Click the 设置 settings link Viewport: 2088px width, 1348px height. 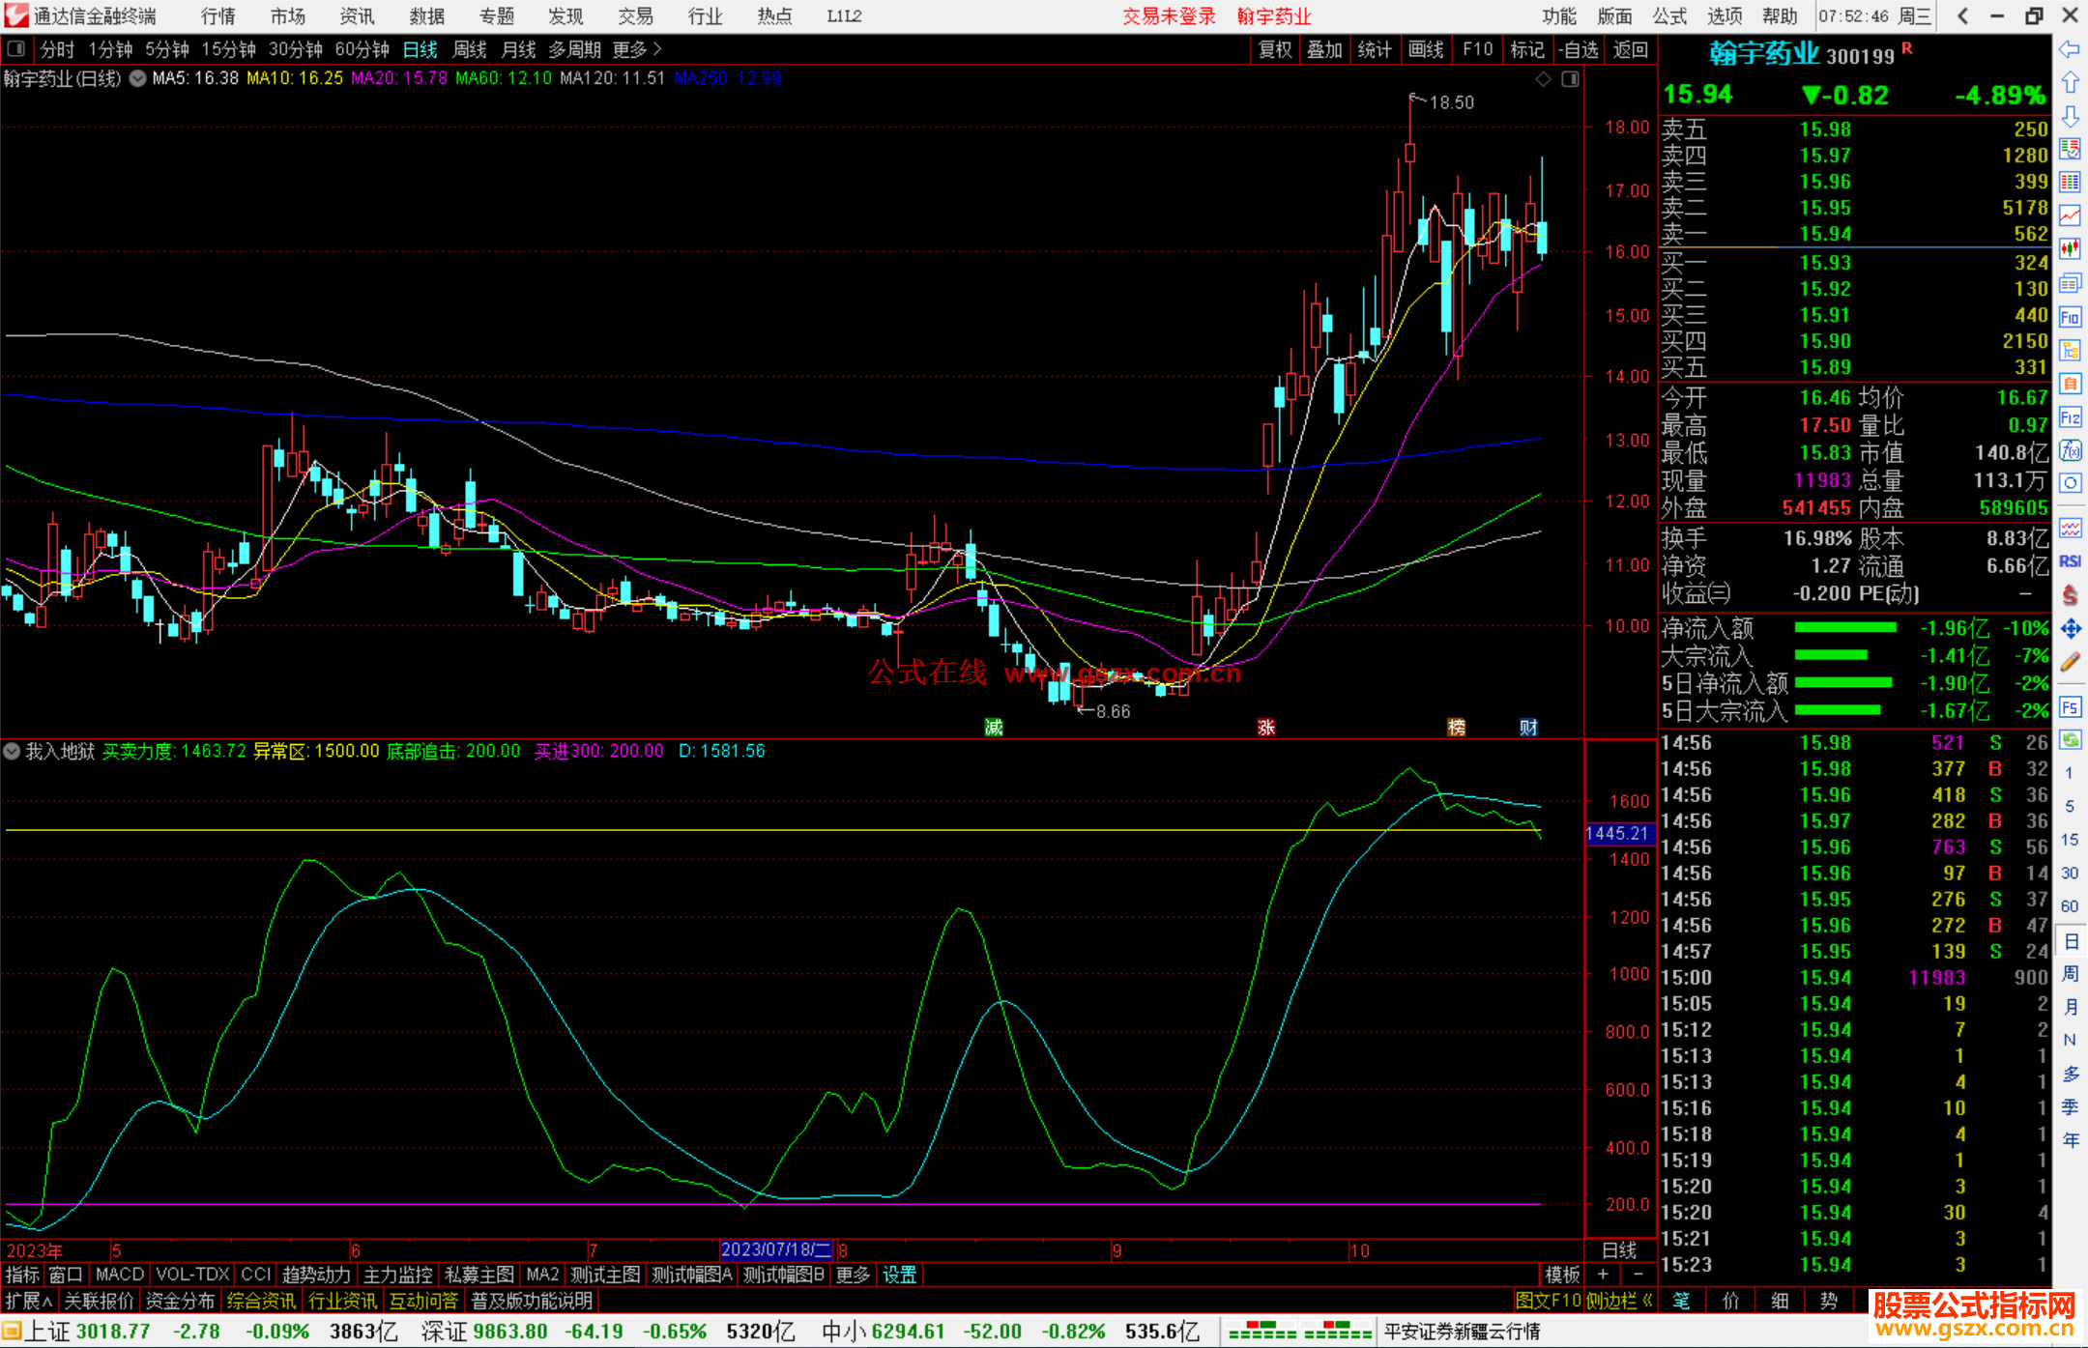(x=899, y=1275)
